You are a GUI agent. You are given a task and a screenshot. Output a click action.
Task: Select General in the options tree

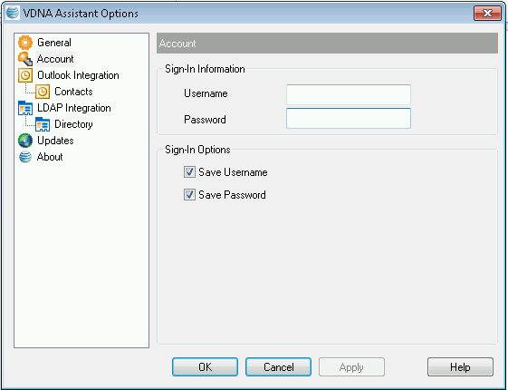pyautogui.click(x=54, y=43)
